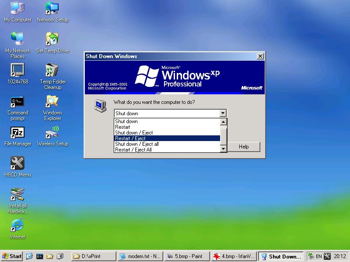
Task: Close the Shut Down Windows dialog
Action: pyautogui.click(x=260, y=56)
